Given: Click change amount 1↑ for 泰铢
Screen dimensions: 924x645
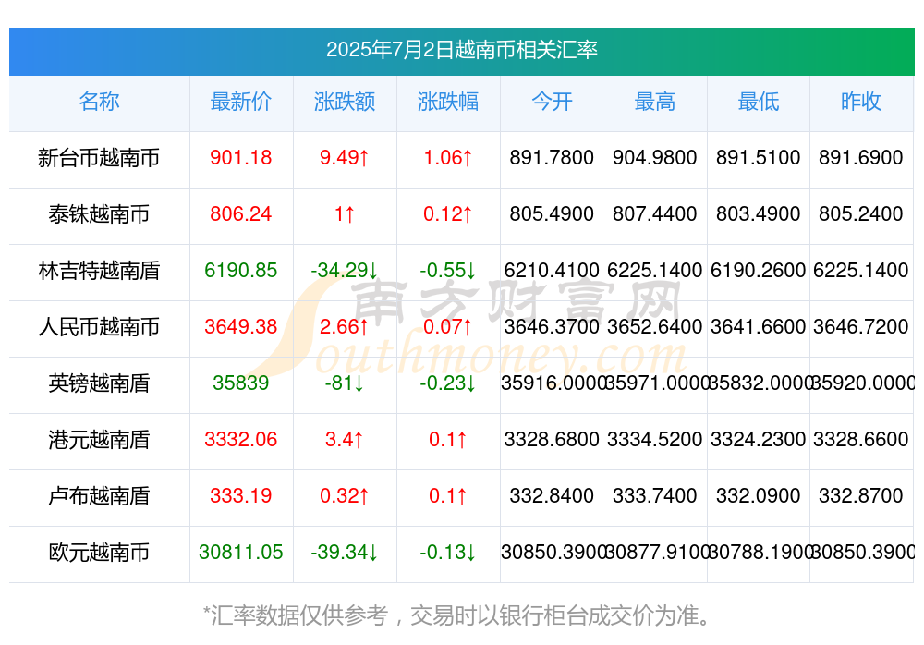Looking at the screenshot, I should [x=344, y=214].
